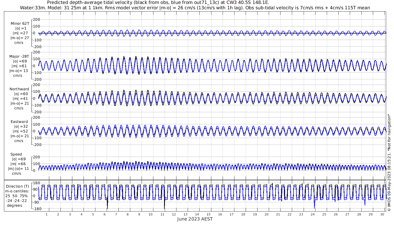Click the '180' tick on Direction axis

point(36,183)
